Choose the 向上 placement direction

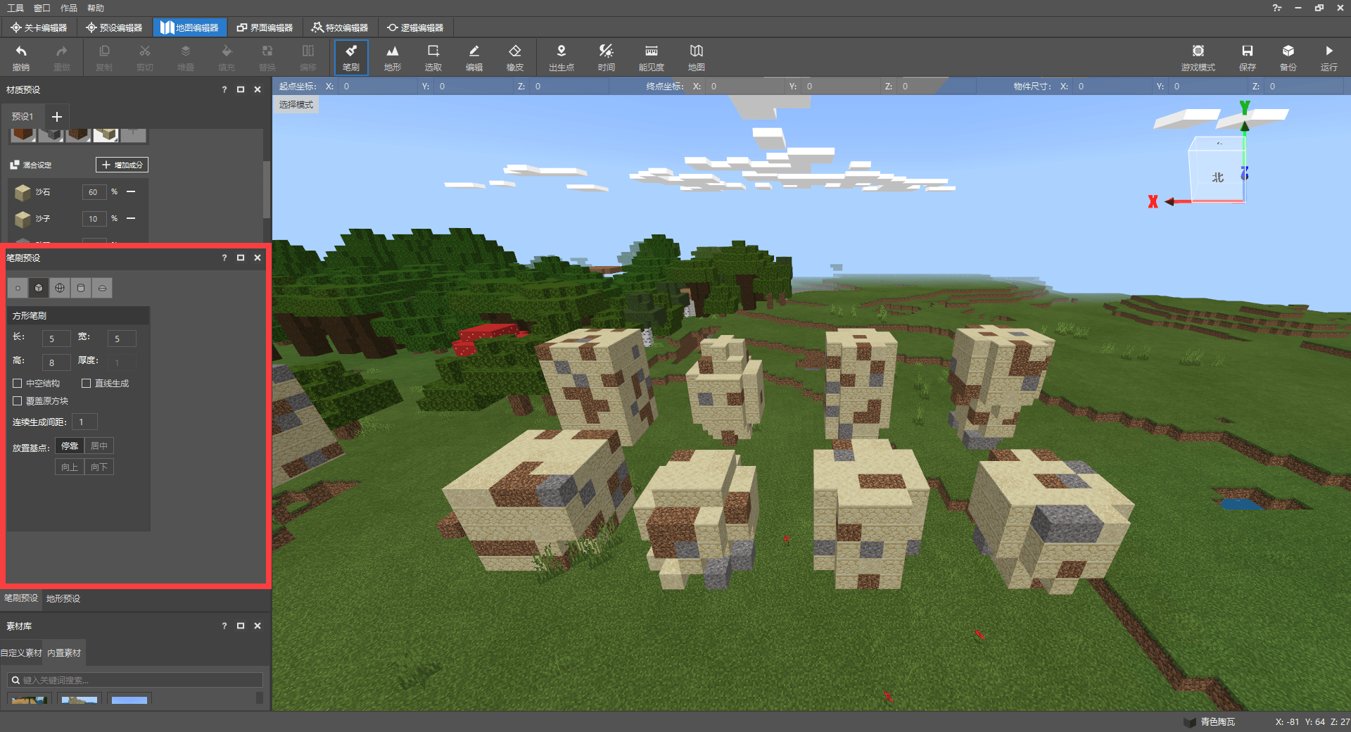pyautogui.click(x=70, y=467)
